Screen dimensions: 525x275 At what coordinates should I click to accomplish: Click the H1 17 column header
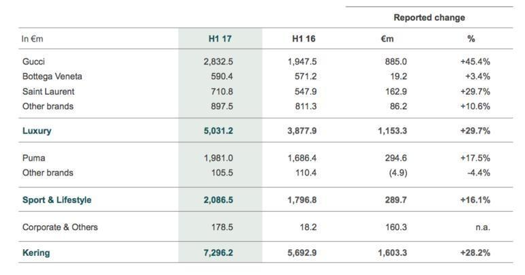[x=220, y=39]
